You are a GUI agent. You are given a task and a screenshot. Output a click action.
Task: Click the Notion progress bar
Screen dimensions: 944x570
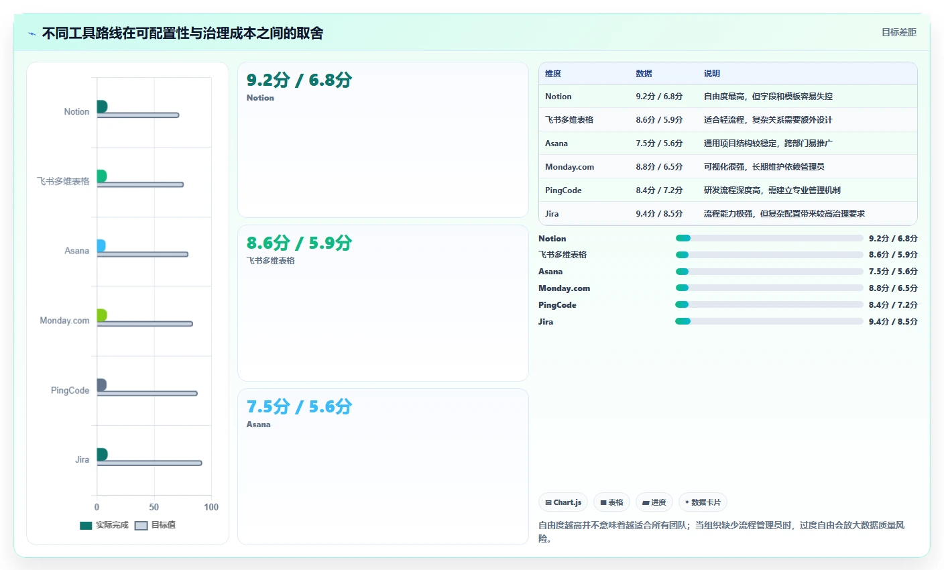pyautogui.click(x=770, y=238)
